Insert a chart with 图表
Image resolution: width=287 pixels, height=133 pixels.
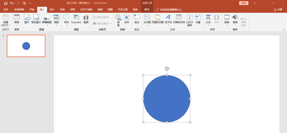(x=86, y=19)
